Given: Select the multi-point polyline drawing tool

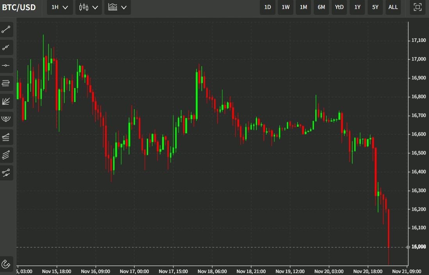Looking at the screenshot, I should click(6, 48).
